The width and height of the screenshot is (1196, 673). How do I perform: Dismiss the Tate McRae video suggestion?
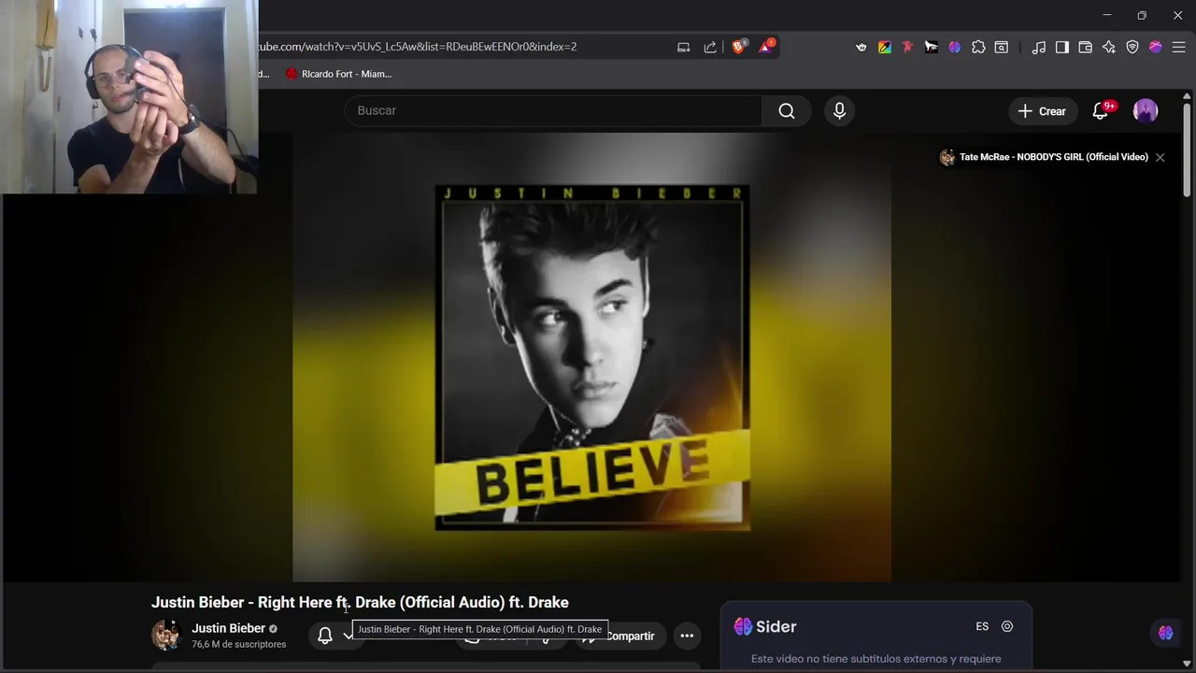click(x=1160, y=157)
